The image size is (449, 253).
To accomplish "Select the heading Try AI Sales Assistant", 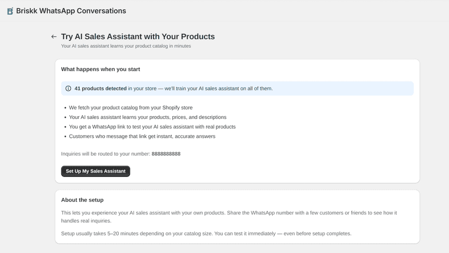I will click(138, 37).
